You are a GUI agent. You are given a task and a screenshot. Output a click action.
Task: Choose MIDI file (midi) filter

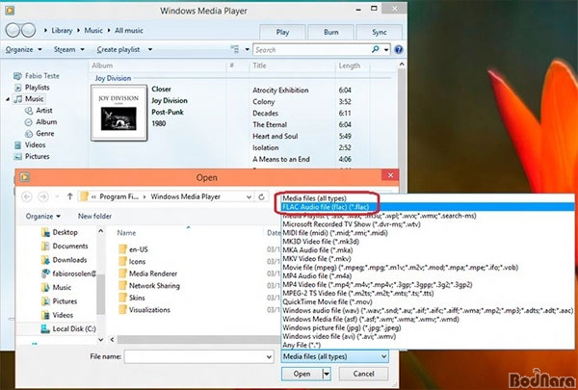point(428,233)
